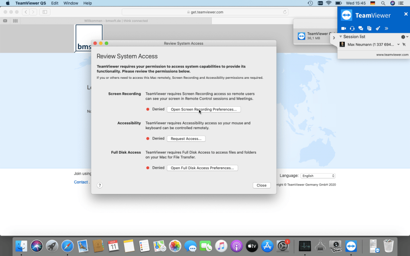The height and width of the screenshot is (256, 410).
Task: Open Apple TV from the Dock
Action: [x=252, y=246]
